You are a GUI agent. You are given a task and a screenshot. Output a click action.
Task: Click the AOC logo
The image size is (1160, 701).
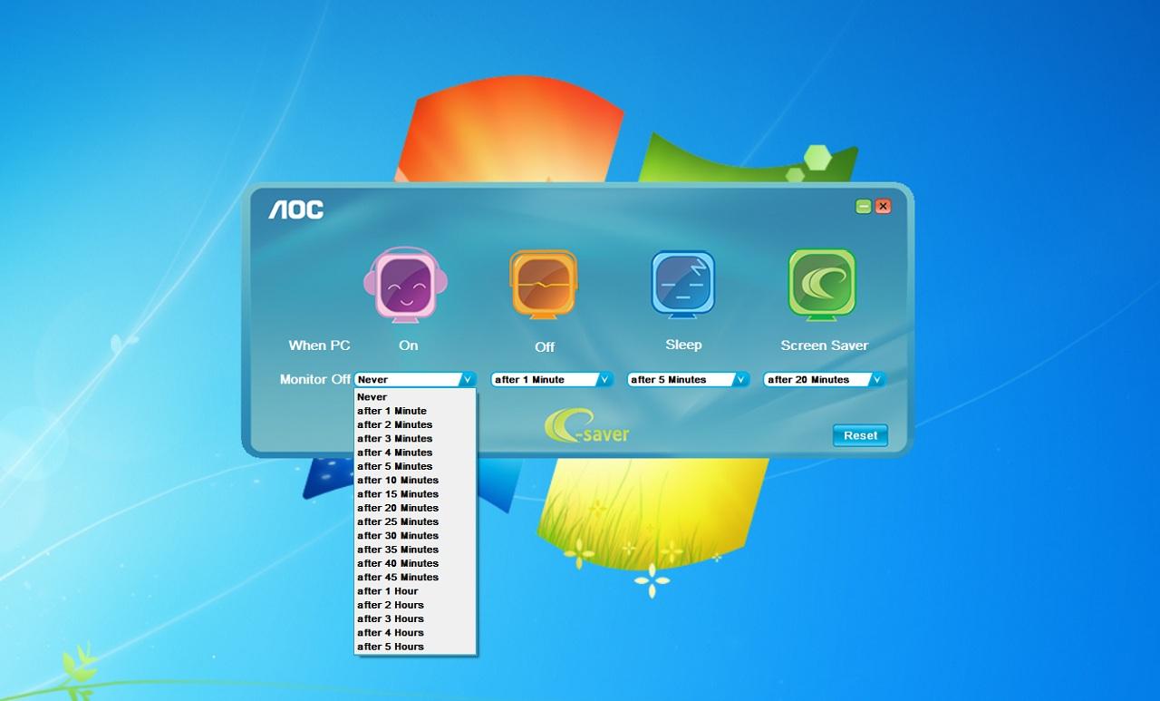point(295,209)
